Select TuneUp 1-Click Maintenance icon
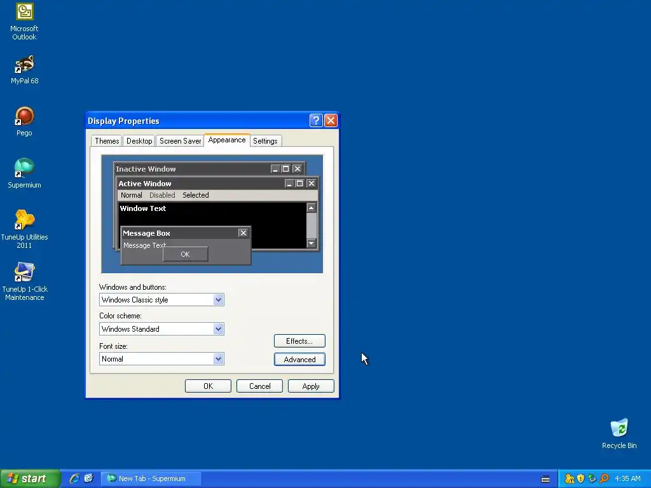The height and width of the screenshot is (488, 651). coord(25,281)
